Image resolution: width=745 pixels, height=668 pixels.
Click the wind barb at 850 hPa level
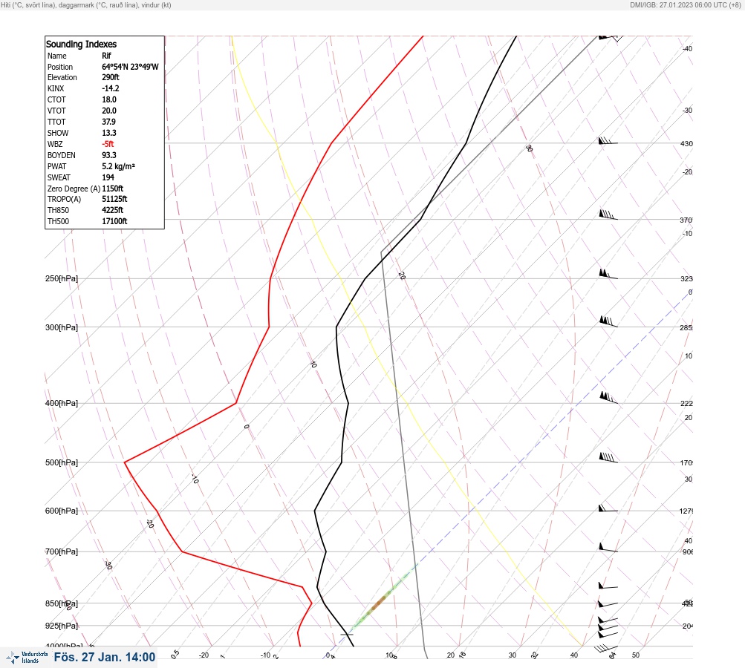click(x=608, y=604)
